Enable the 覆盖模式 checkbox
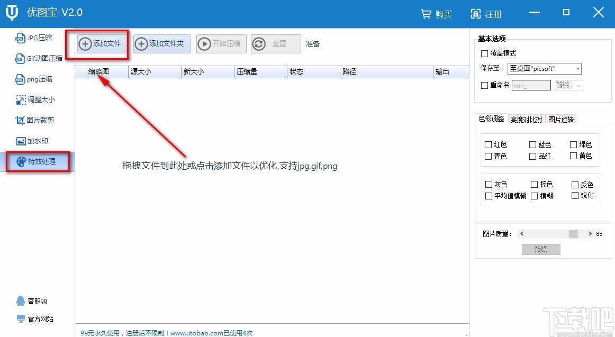Image resolution: width=615 pixels, height=337 pixels. [x=485, y=53]
